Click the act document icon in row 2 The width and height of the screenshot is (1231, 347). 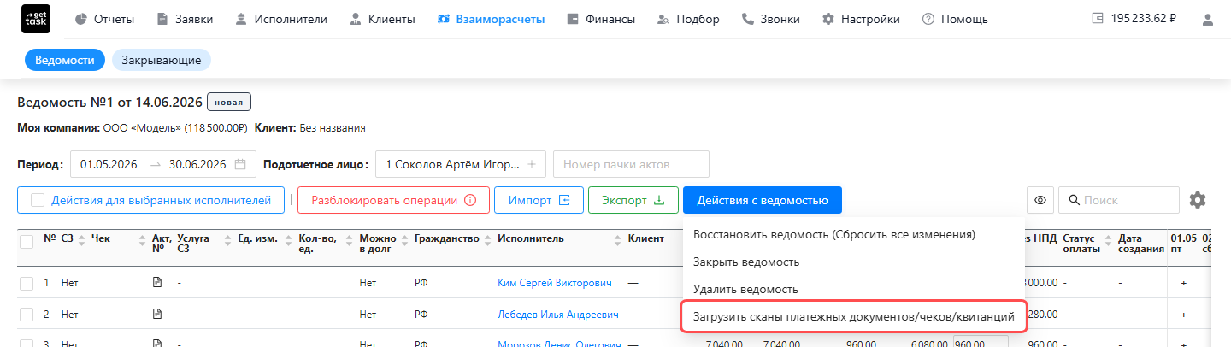[x=156, y=314]
